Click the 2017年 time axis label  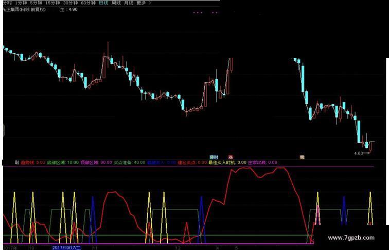[10, 247]
